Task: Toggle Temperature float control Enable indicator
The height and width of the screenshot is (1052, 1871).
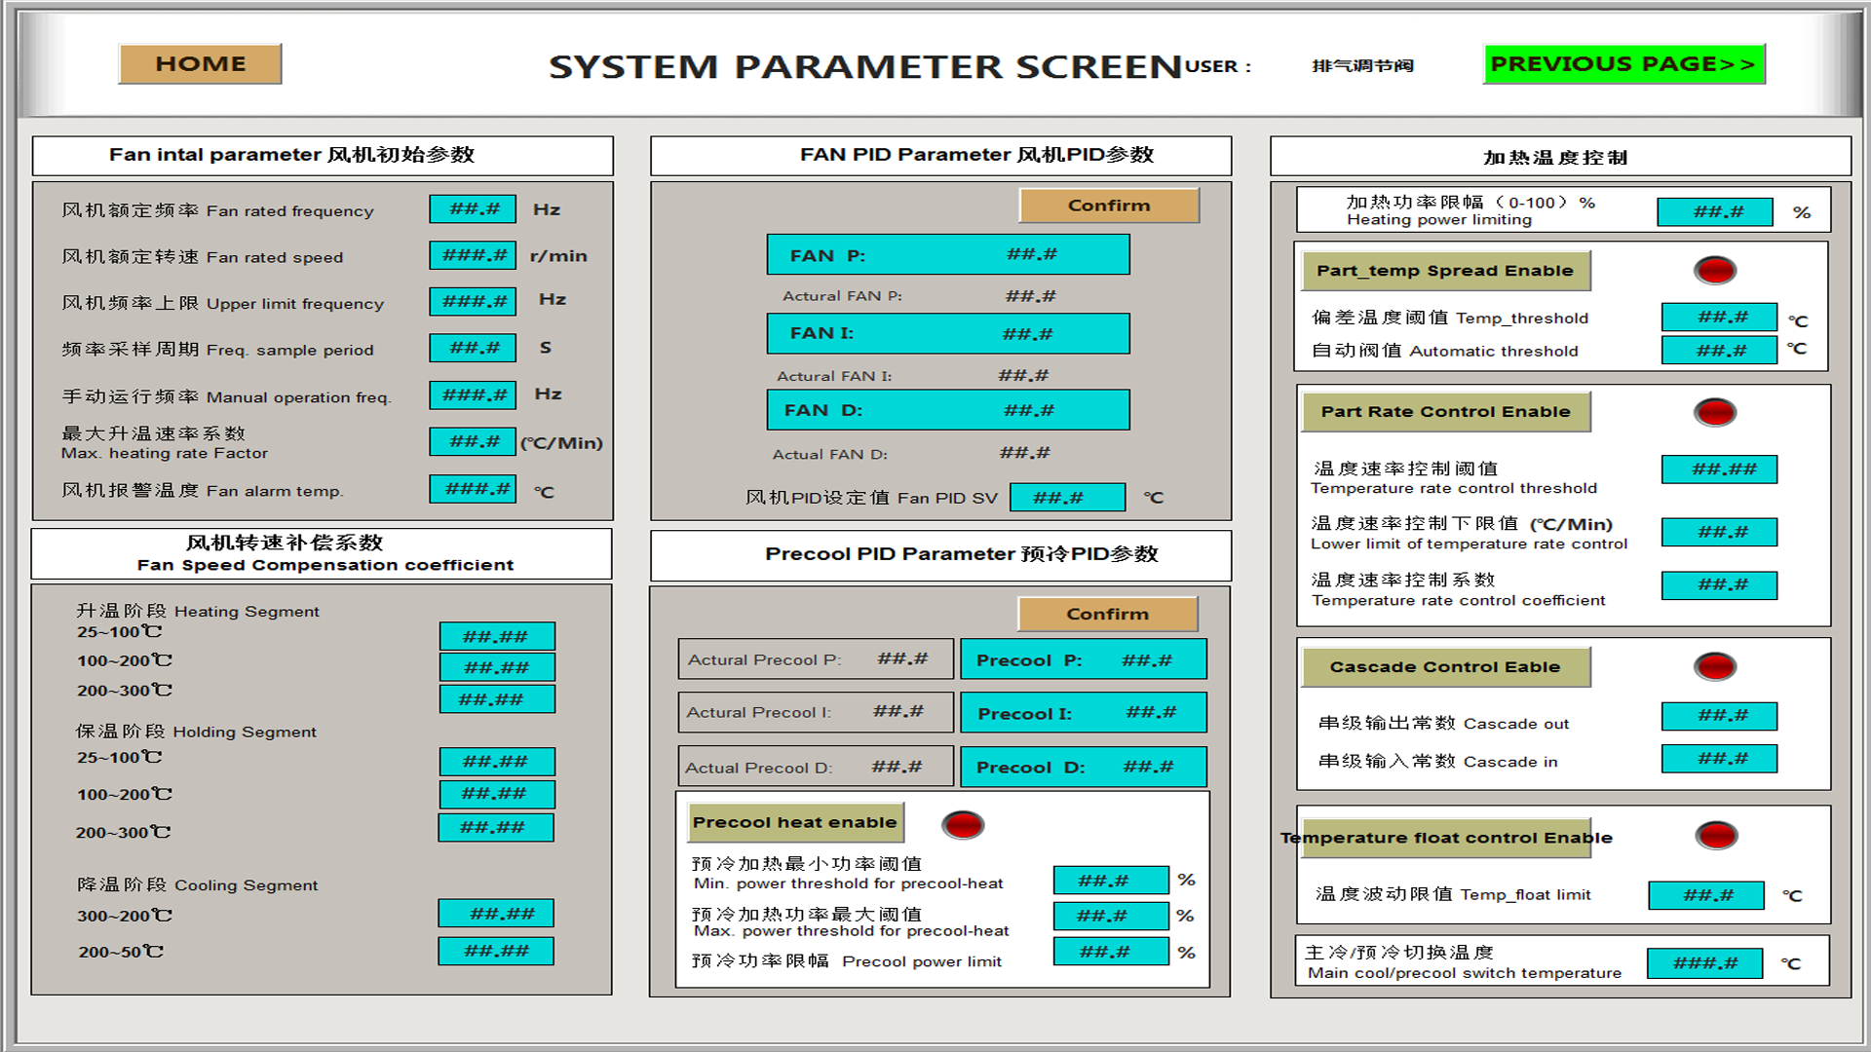Action: point(1715,836)
